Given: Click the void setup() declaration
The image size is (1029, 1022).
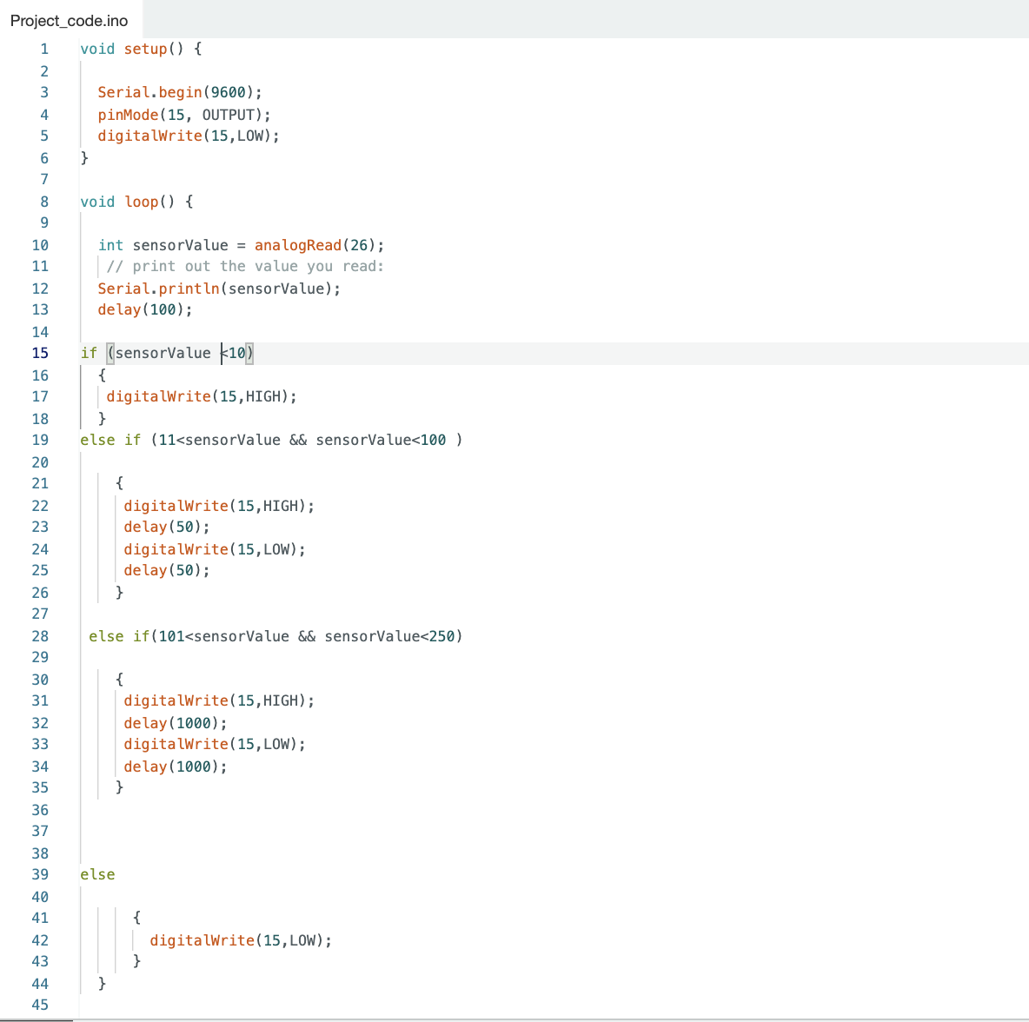Looking at the screenshot, I should coord(140,49).
